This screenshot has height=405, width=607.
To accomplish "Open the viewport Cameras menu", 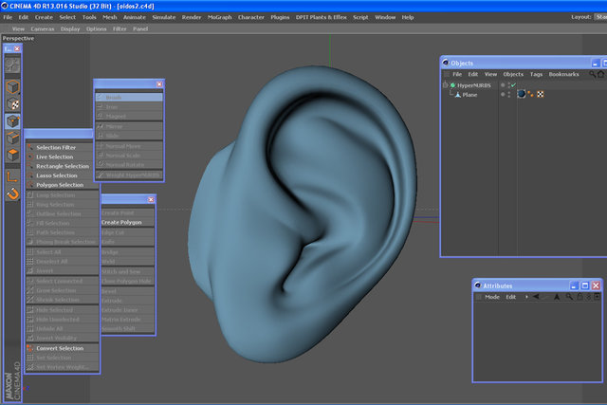I will click(42, 28).
